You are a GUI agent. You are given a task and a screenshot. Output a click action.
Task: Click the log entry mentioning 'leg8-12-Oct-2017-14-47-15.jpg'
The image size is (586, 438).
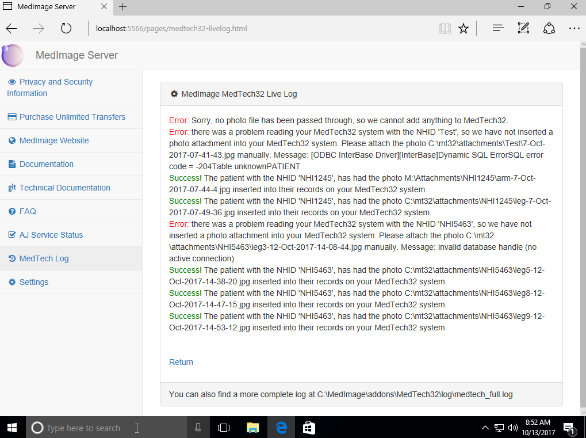tap(357, 299)
